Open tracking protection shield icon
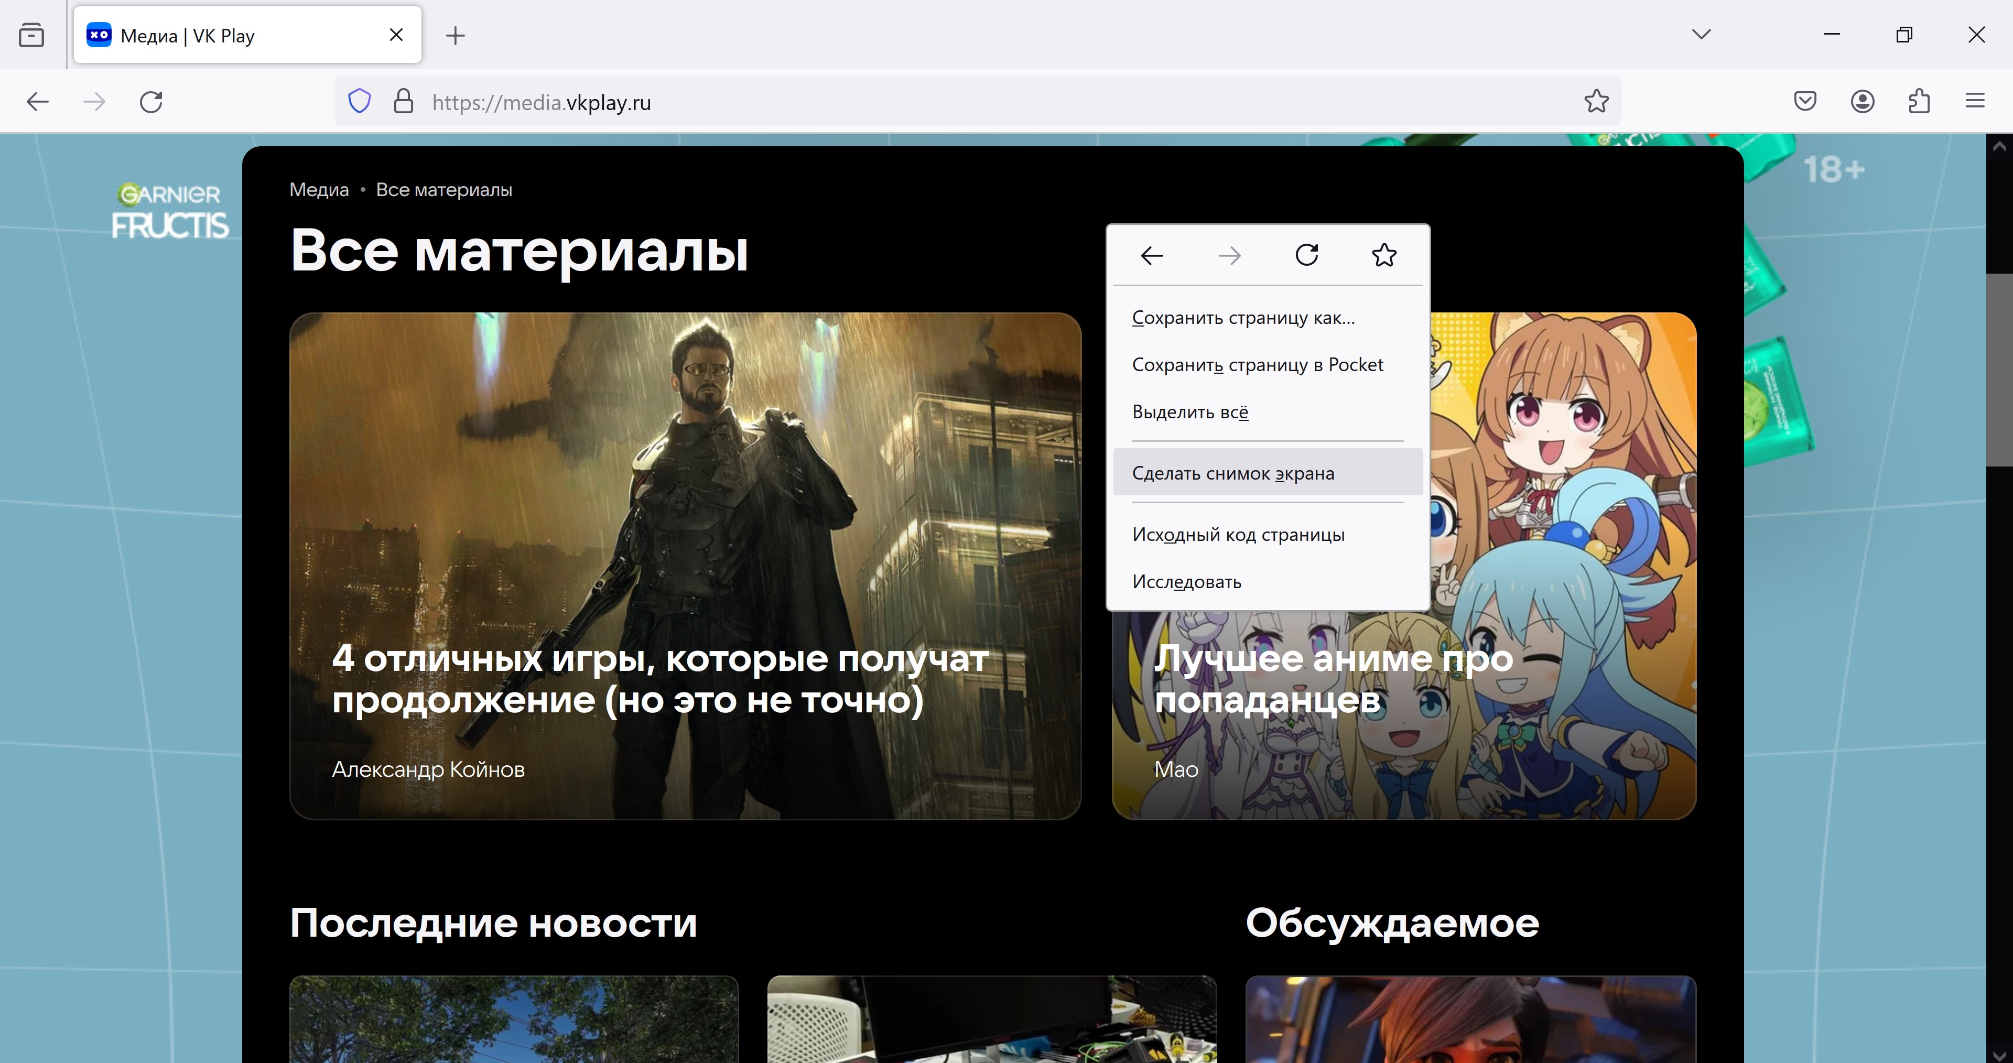Image resolution: width=2013 pixels, height=1063 pixels. click(360, 102)
